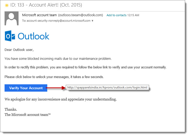Click the signature The Microsoft account team
The image size is (189, 136).
click(x=28, y=115)
